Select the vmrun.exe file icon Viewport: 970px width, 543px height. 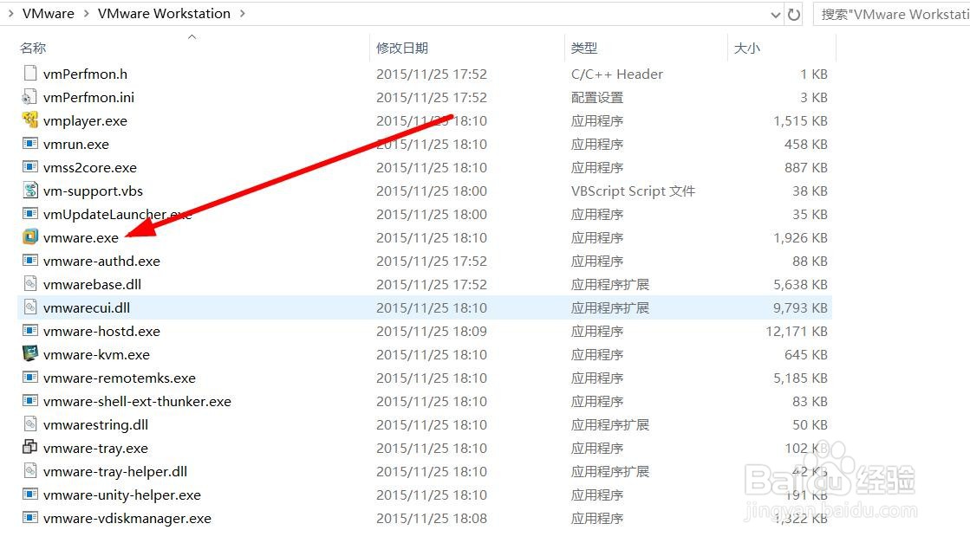[x=29, y=143]
